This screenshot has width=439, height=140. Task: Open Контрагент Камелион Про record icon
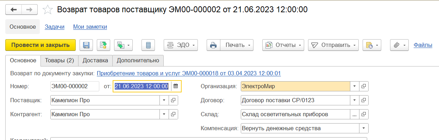(x=173, y=114)
